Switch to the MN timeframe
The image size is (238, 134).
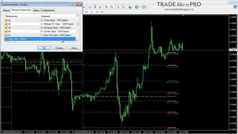click(102, 12)
